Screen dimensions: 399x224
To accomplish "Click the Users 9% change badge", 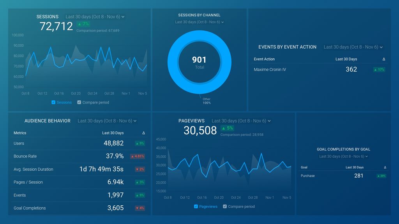I will pos(140,143).
